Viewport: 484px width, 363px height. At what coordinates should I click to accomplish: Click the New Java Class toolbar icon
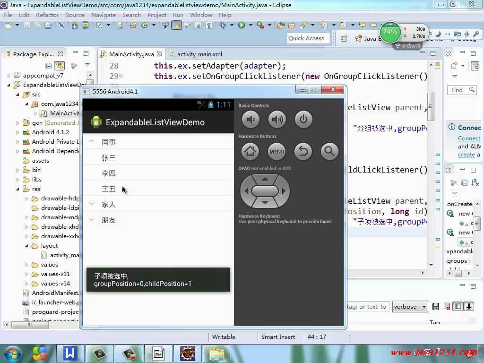click(144, 26)
